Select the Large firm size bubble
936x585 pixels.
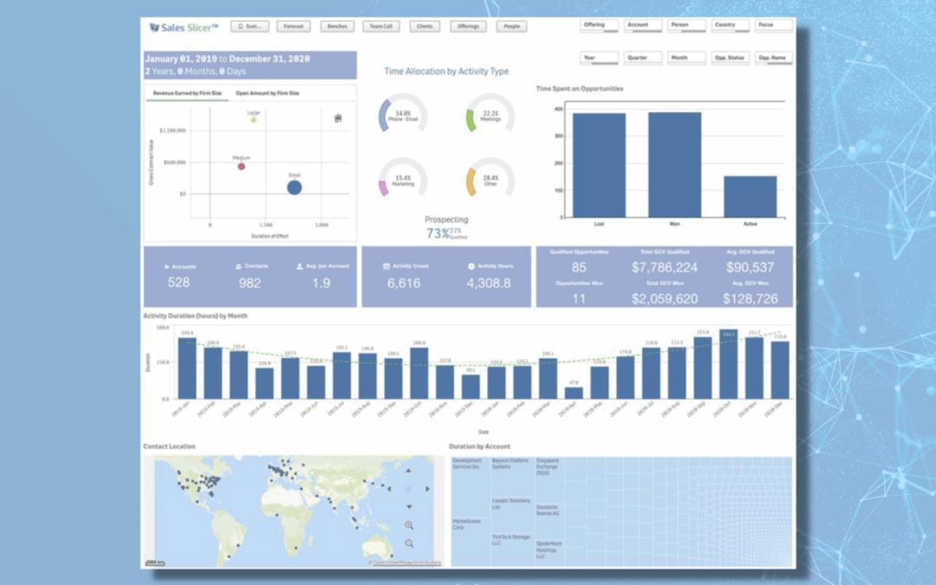click(x=254, y=120)
